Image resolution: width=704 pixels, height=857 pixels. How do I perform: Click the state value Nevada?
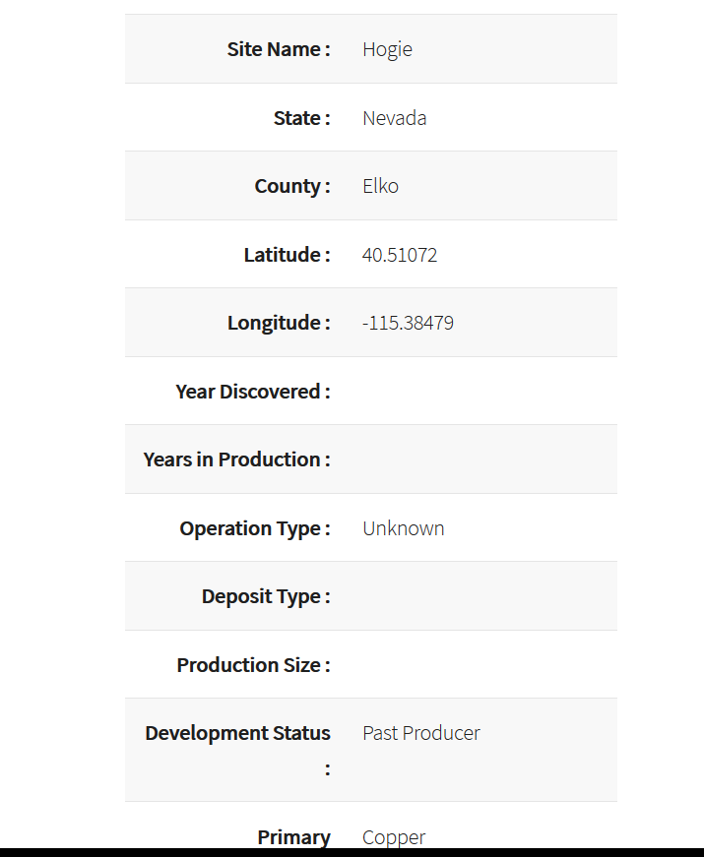(x=395, y=118)
